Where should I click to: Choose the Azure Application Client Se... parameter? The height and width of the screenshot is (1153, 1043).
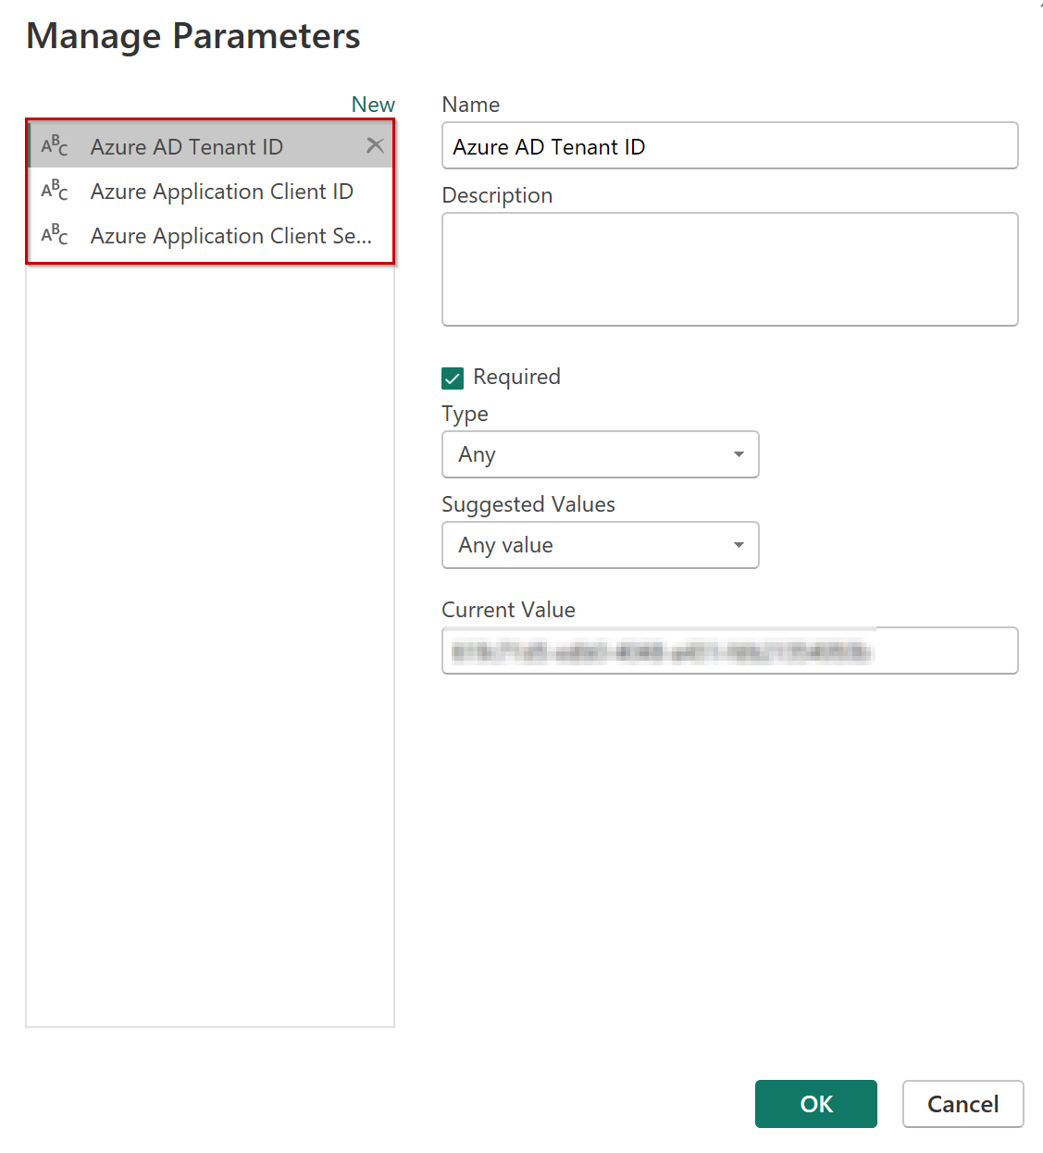[x=231, y=236]
